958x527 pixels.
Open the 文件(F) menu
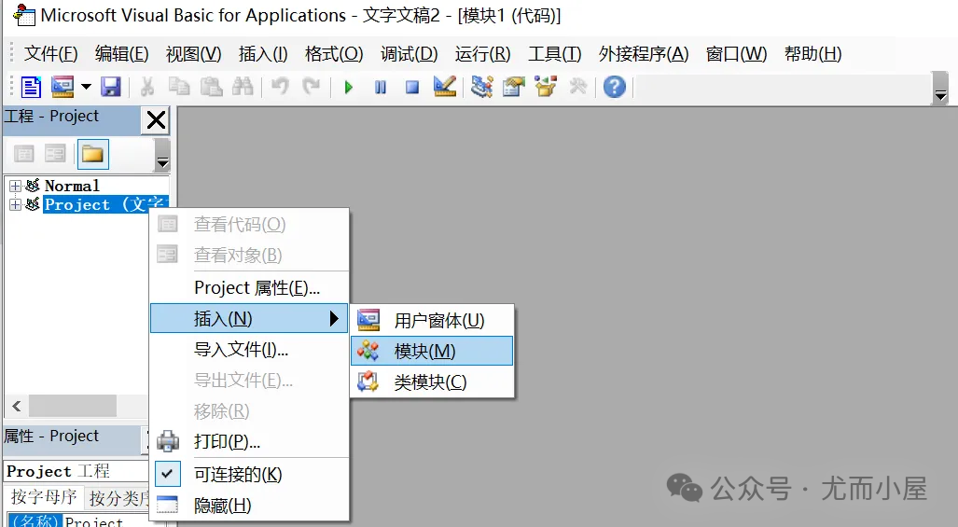click(50, 54)
